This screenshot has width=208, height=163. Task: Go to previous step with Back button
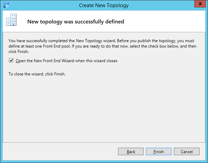click(x=131, y=151)
